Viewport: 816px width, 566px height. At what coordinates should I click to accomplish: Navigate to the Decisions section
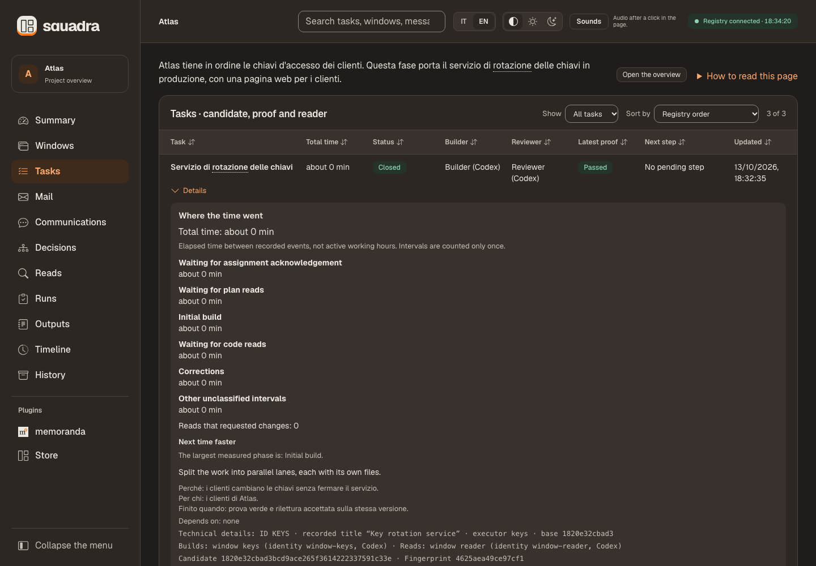click(x=70, y=248)
